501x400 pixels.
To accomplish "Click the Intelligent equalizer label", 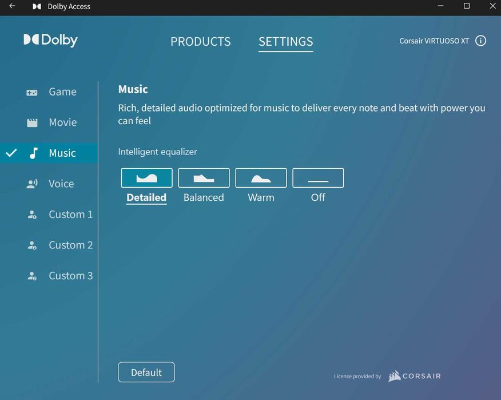I will [157, 152].
